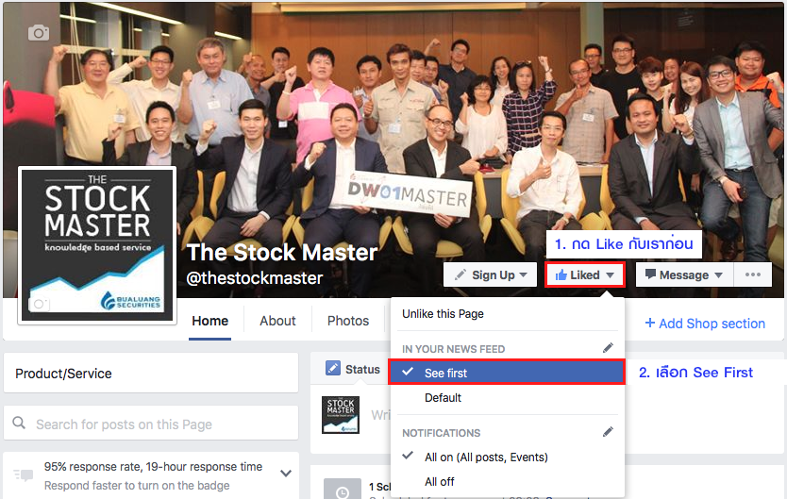Image resolution: width=787 pixels, height=499 pixels.
Task: Click the cover photo camera icon
Action: tap(38, 33)
